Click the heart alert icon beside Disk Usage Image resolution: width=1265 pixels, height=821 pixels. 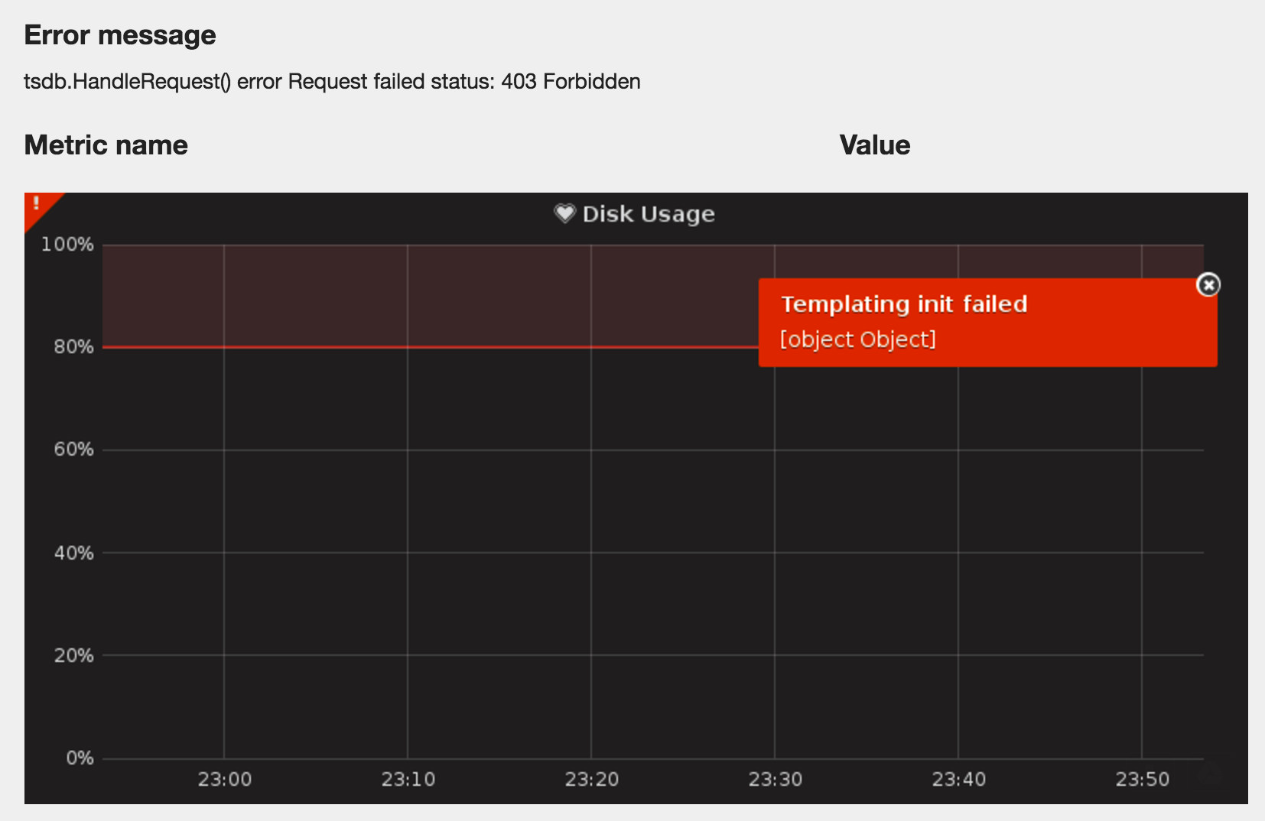(564, 214)
